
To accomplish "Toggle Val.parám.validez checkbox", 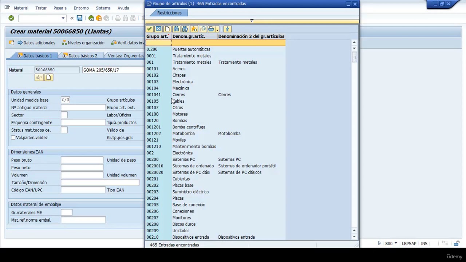I will [13, 138].
